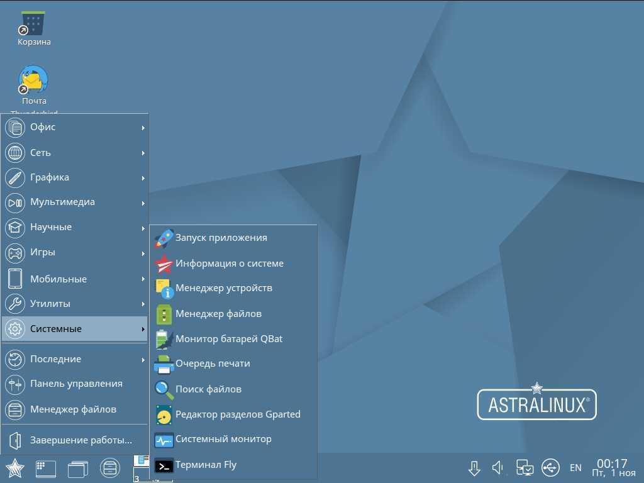Image resolution: width=644 pixels, height=483 pixels.
Task: Launch Терминал Fly from the submenu
Action: point(206,465)
